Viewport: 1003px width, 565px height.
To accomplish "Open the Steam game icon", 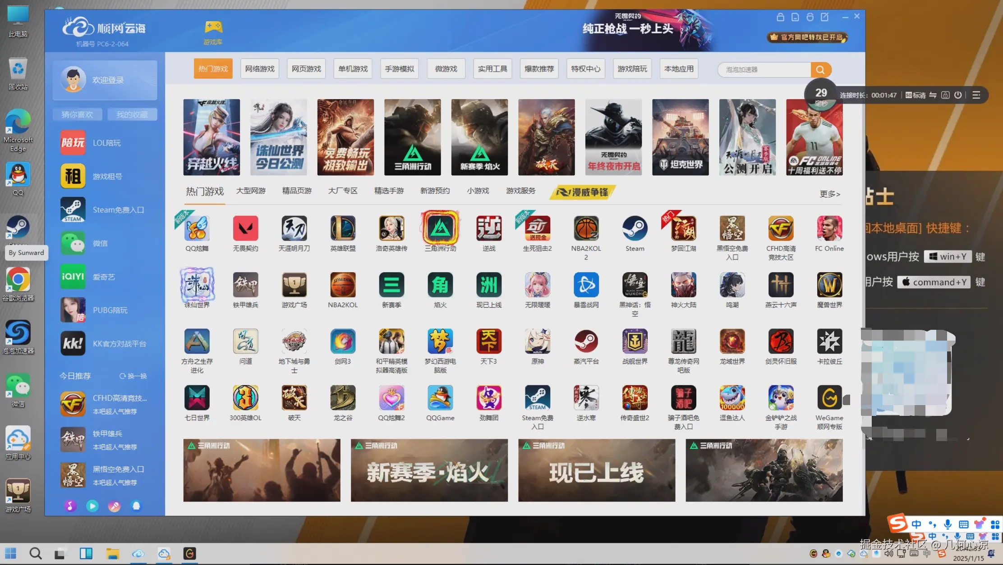I will click(635, 228).
